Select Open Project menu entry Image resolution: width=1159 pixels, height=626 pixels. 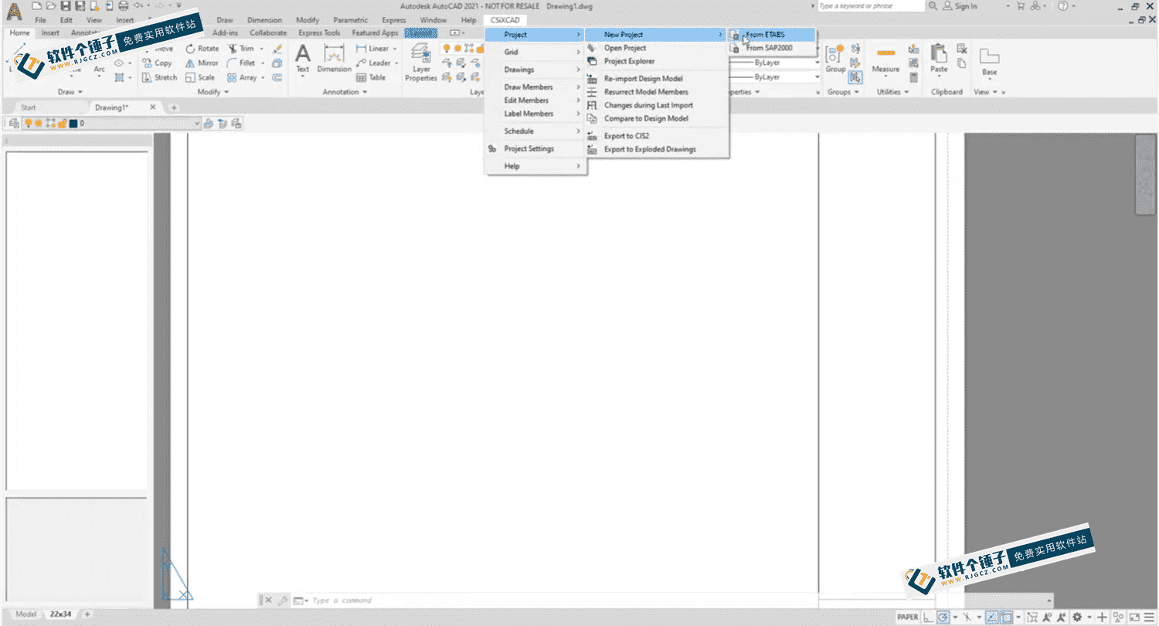[655, 48]
